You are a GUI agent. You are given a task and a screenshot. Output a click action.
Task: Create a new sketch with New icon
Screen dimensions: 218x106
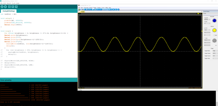(9, 7)
